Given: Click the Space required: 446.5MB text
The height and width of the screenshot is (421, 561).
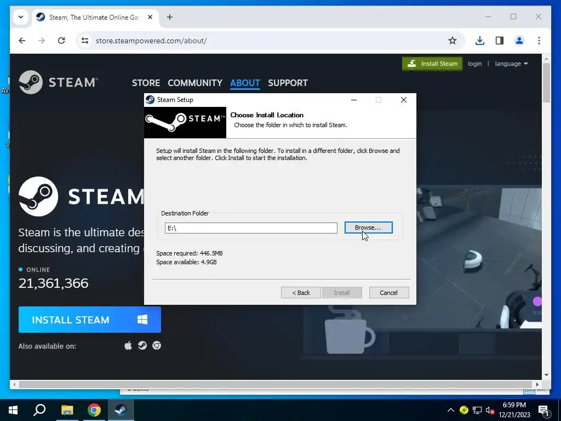Looking at the screenshot, I should [x=189, y=253].
